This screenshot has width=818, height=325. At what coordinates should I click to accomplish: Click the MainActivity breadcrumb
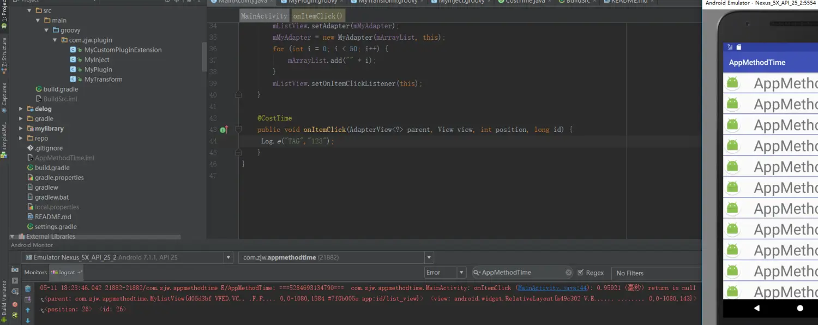pyautogui.click(x=264, y=16)
